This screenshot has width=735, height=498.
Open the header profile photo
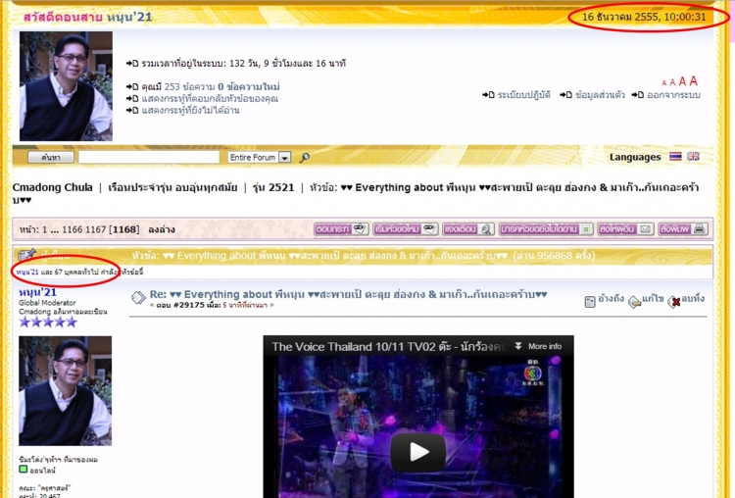[66, 86]
